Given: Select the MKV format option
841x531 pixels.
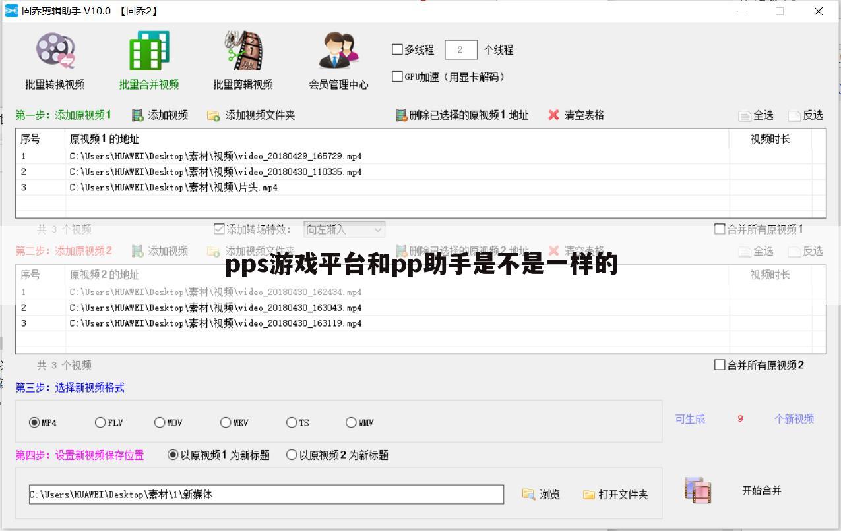Looking at the screenshot, I should click(x=226, y=422).
